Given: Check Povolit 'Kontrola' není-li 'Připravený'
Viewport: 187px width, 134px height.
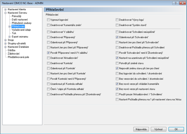Looking at the screenshot, I should [48, 79].
